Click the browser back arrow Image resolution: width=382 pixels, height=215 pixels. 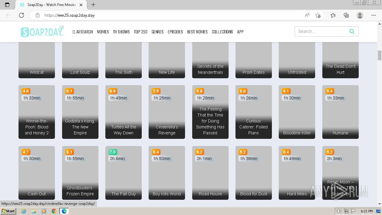(x=8, y=15)
